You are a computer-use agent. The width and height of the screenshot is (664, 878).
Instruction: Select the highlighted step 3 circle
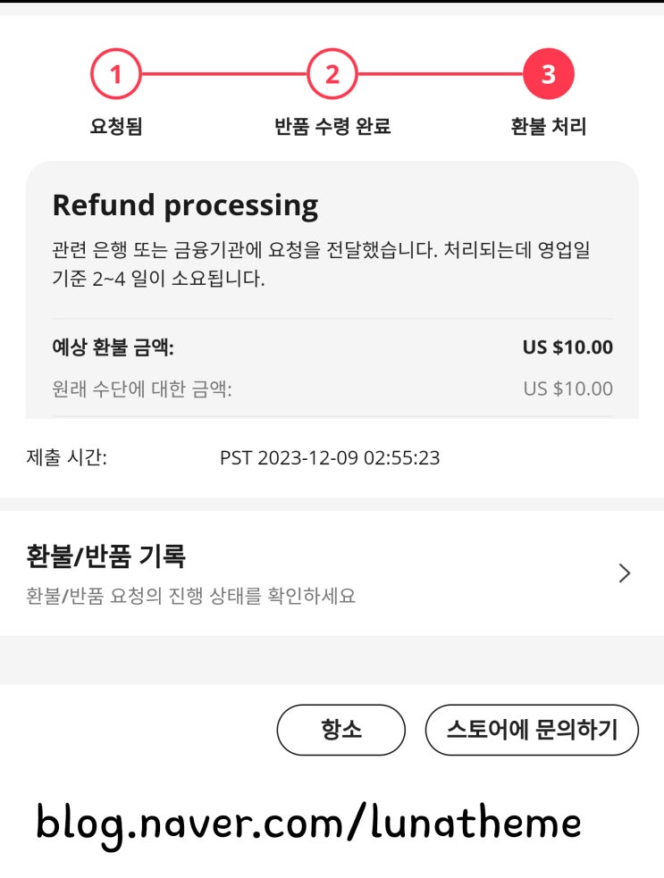[548, 74]
